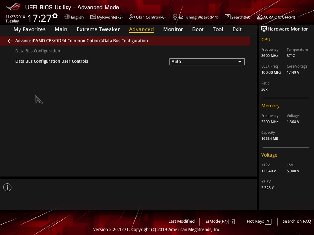Go back using breadcrumb arrow
The height and width of the screenshot is (235, 314).
point(10,41)
